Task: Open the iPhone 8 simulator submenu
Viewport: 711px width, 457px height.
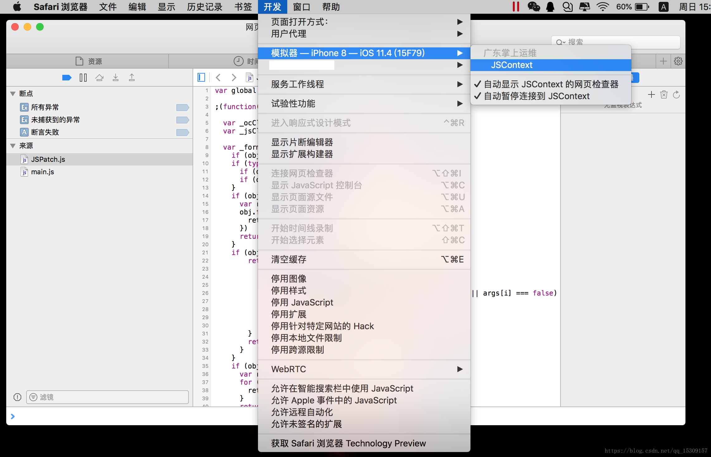Action: (x=364, y=53)
